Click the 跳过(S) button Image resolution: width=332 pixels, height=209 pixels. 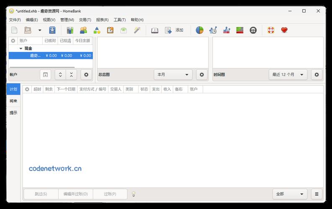click(x=41, y=194)
